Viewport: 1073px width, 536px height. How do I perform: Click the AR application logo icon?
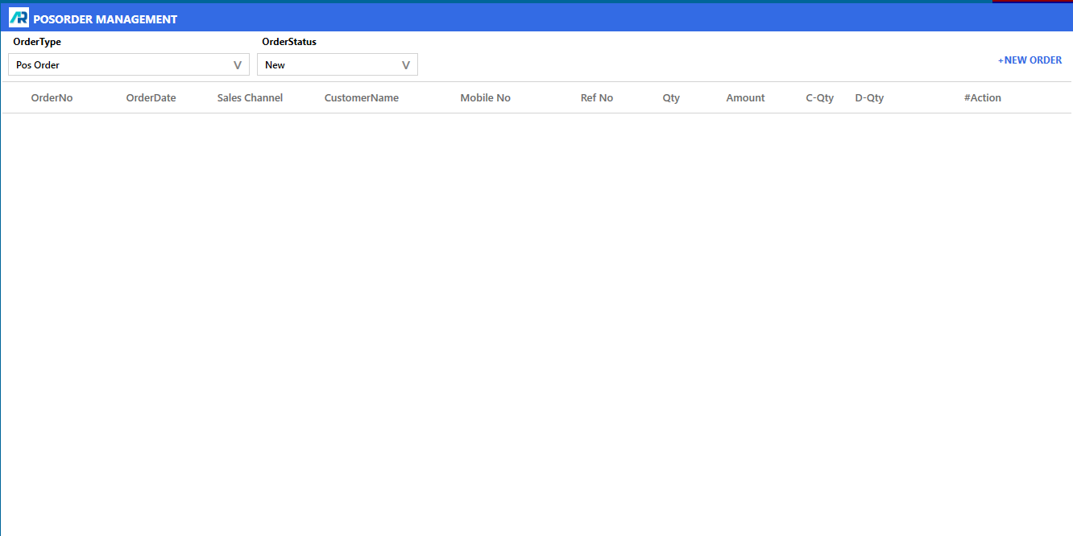pos(19,18)
